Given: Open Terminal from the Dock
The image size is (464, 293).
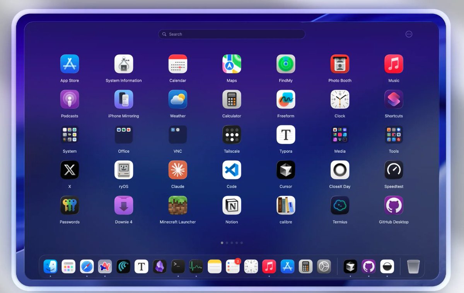Looking at the screenshot, I should (x=178, y=266).
